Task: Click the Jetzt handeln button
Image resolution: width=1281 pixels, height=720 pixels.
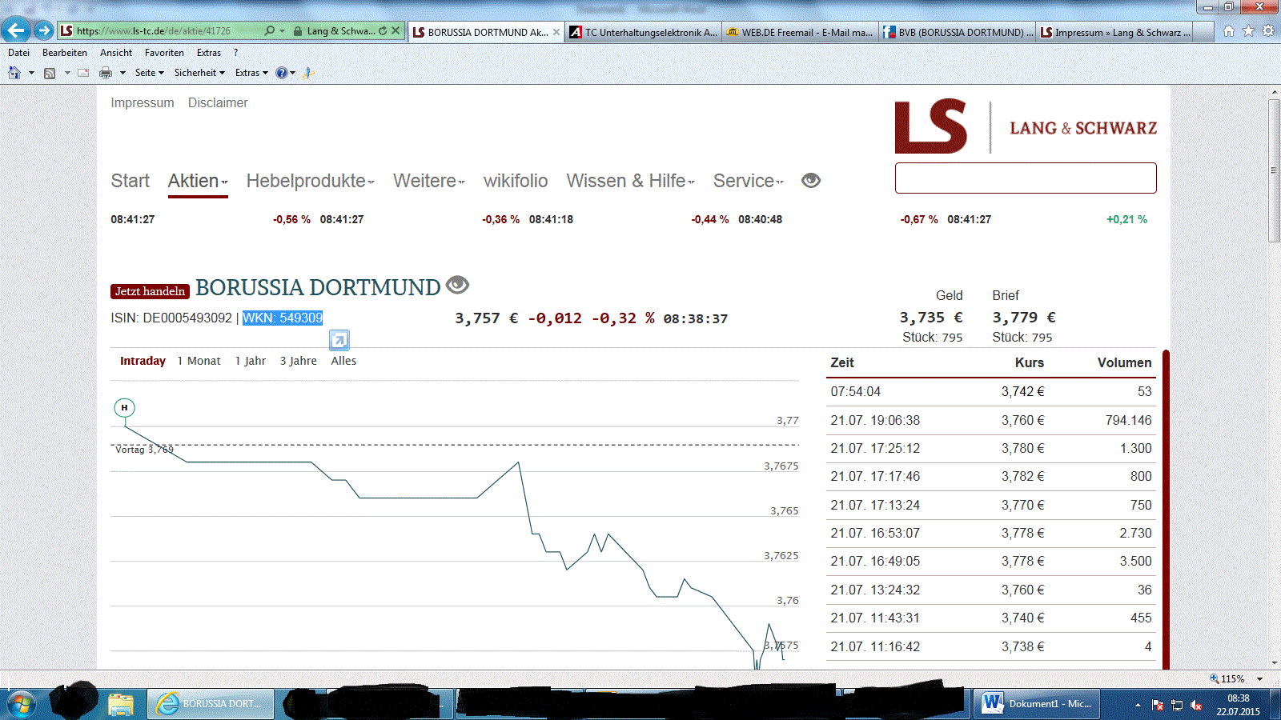Action: pos(151,291)
